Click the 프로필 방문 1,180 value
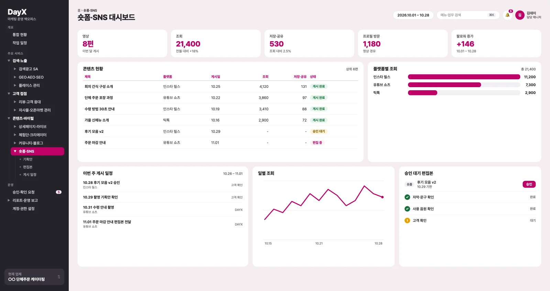This screenshot has width=550, height=291. click(372, 44)
